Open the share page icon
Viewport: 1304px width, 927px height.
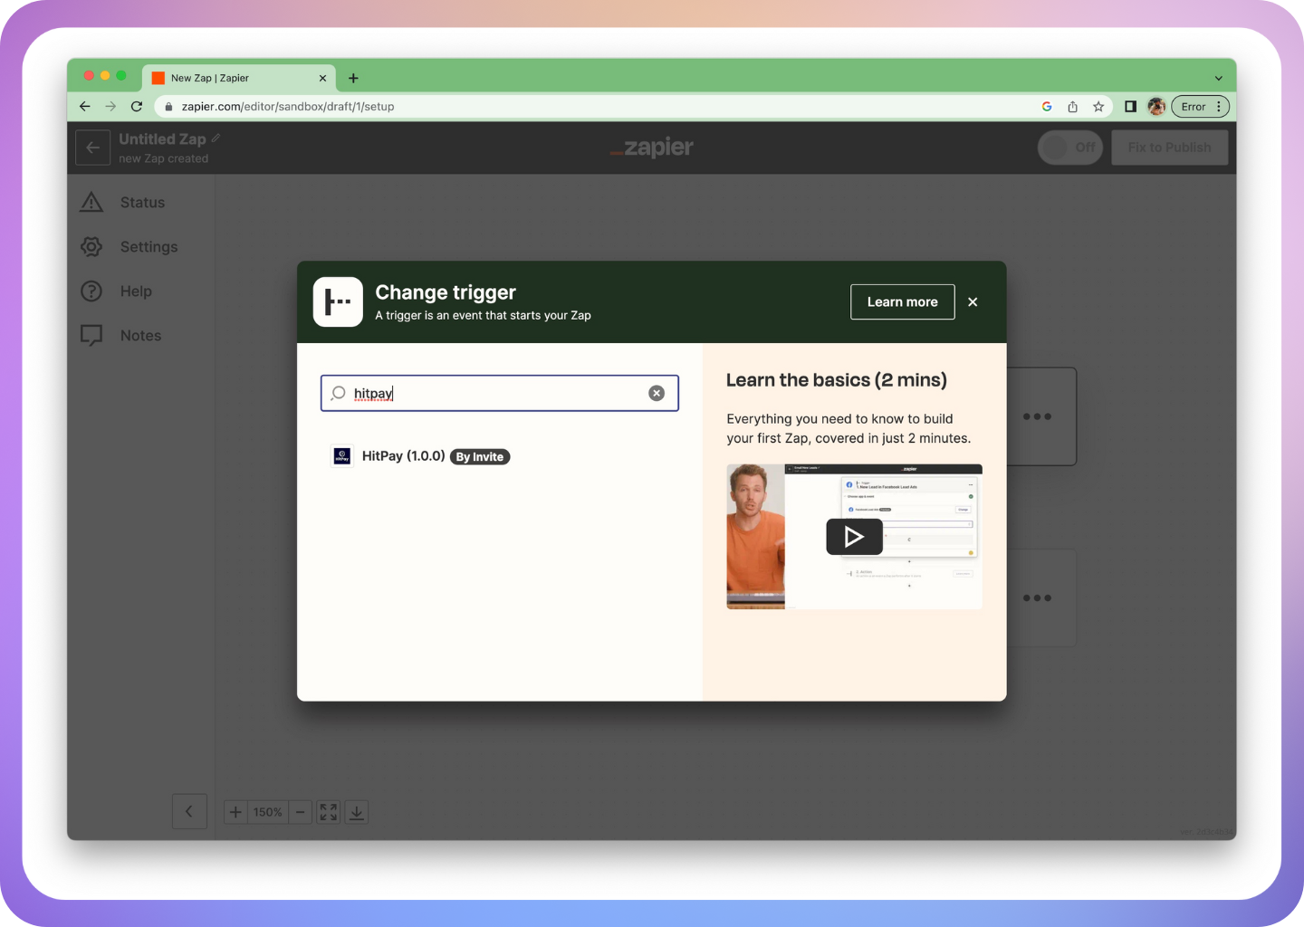1072,107
